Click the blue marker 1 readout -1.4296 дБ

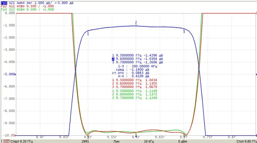[x=153, y=55]
